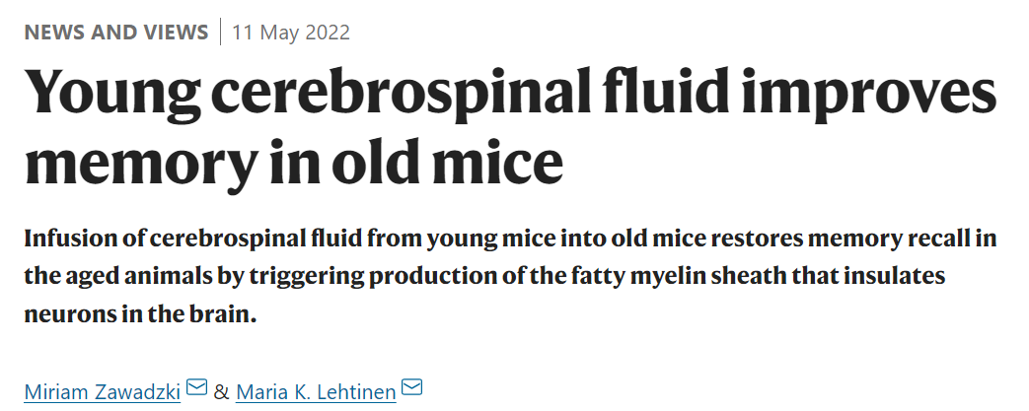Click the divider between category and date
Image resolution: width=1029 pixels, height=411 pixels.
coord(221,33)
